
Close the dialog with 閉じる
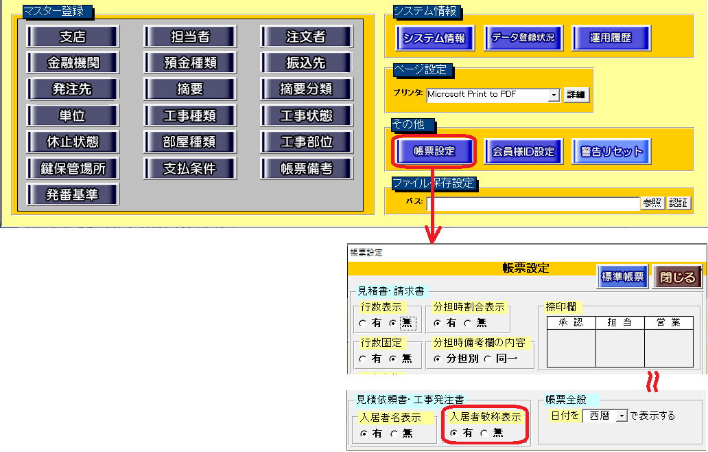[x=677, y=278]
